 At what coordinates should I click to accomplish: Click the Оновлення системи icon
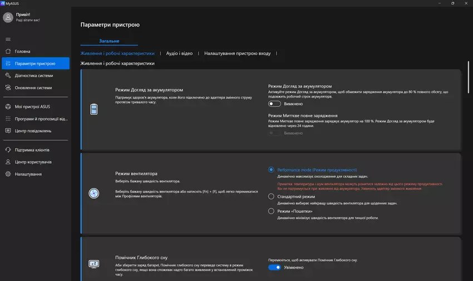click(8, 88)
